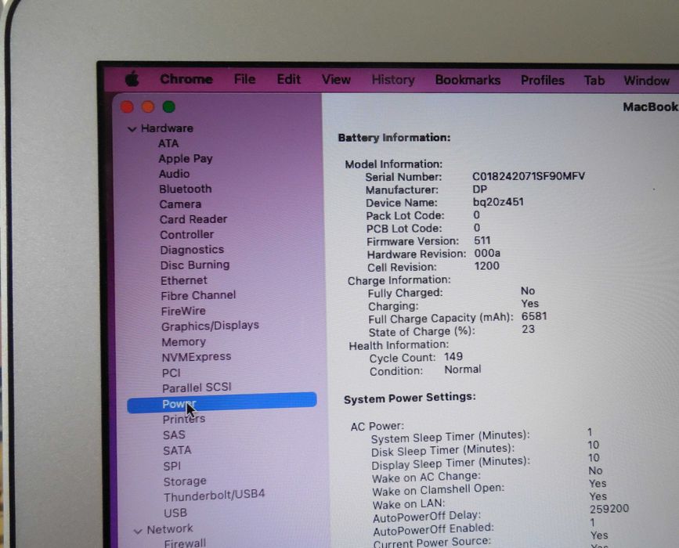The image size is (679, 548).
Task: Click device name value bq20z451
Action: point(498,202)
